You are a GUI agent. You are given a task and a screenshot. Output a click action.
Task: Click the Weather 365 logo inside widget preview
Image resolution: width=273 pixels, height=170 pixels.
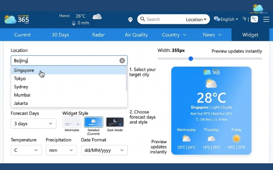tap(212, 72)
